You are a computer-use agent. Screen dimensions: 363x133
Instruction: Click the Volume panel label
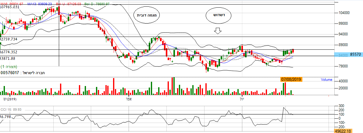point(326,80)
